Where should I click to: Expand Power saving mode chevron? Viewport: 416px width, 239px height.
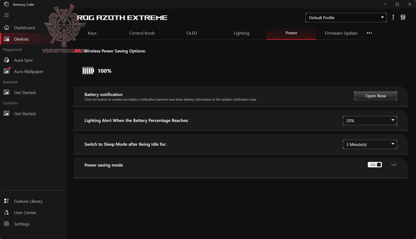click(x=394, y=165)
